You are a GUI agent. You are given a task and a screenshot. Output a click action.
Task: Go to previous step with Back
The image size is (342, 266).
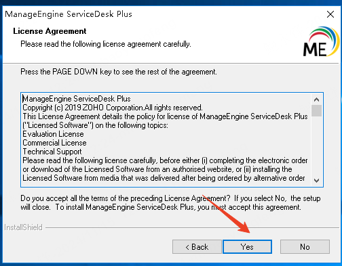click(x=197, y=246)
